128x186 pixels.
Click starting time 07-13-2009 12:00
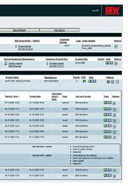pyautogui.click(x=12, y=103)
